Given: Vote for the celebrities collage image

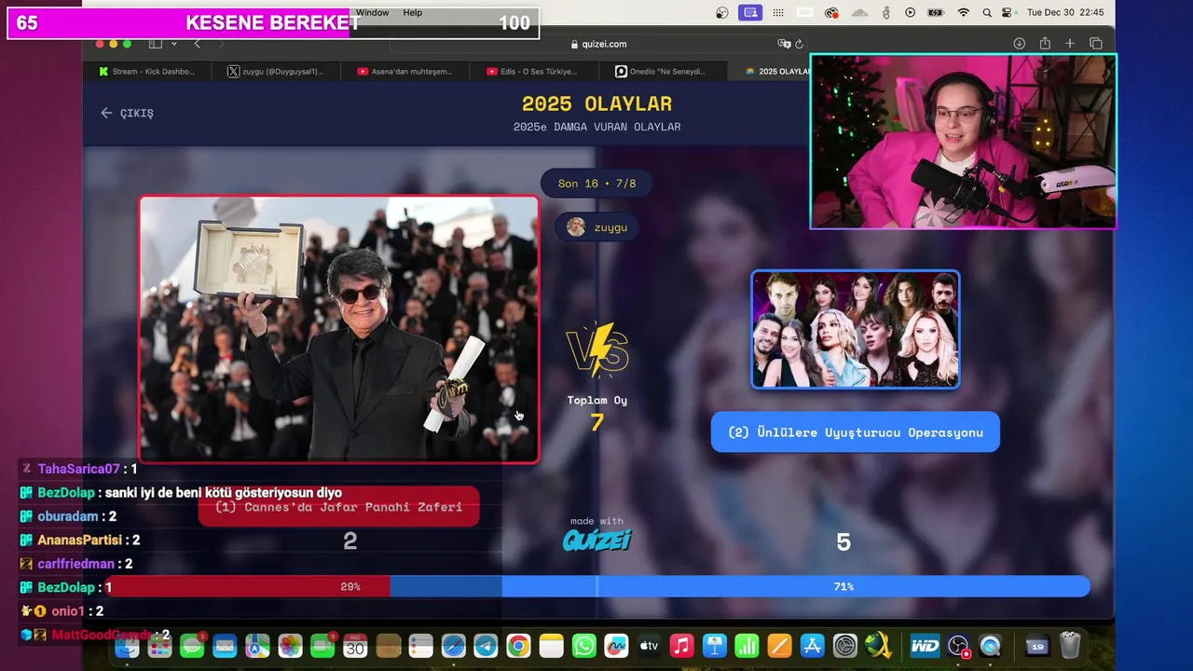Looking at the screenshot, I should [x=856, y=330].
